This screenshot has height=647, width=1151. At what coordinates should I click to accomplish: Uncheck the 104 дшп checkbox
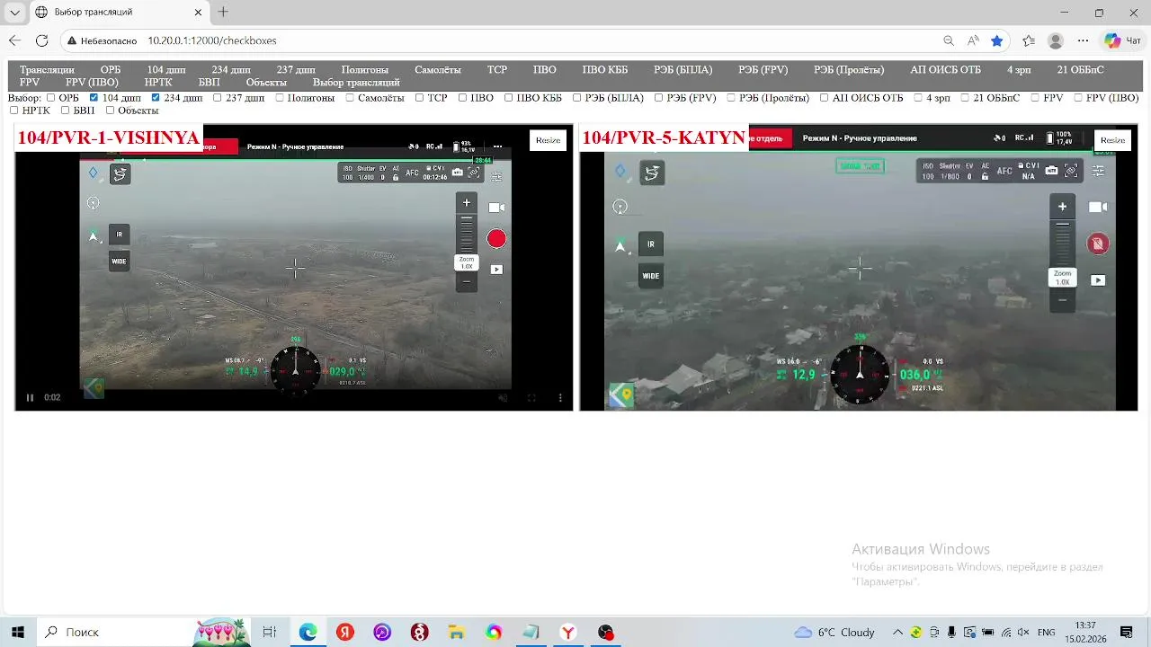[94, 98]
